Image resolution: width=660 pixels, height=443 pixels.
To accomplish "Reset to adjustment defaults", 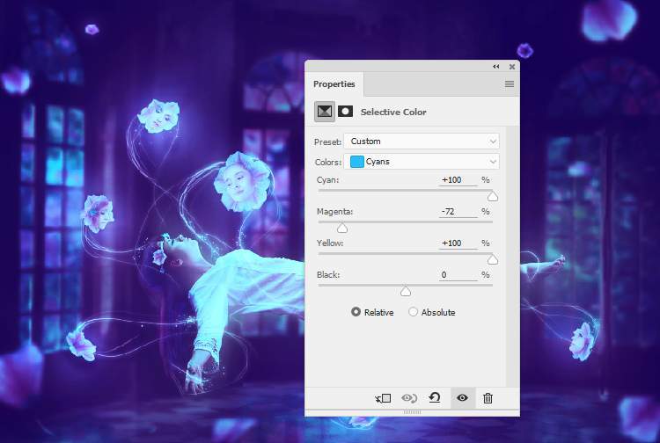I will 435,397.
